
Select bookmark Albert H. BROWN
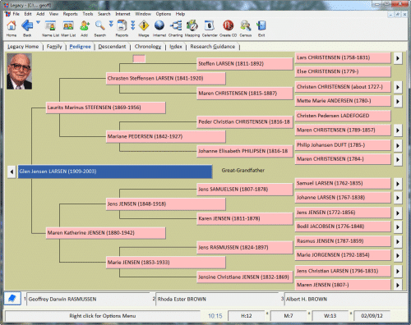point(346,300)
